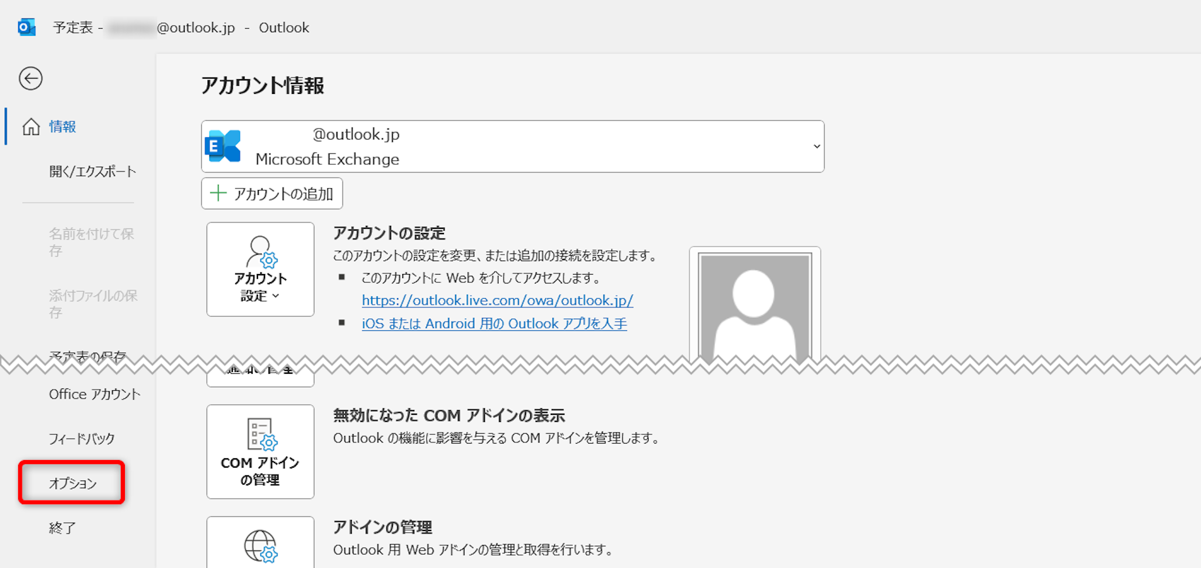Open the 開く/エクスポート menu item
Viewport: 1201px width, 568px height.
tap(93, 171)
